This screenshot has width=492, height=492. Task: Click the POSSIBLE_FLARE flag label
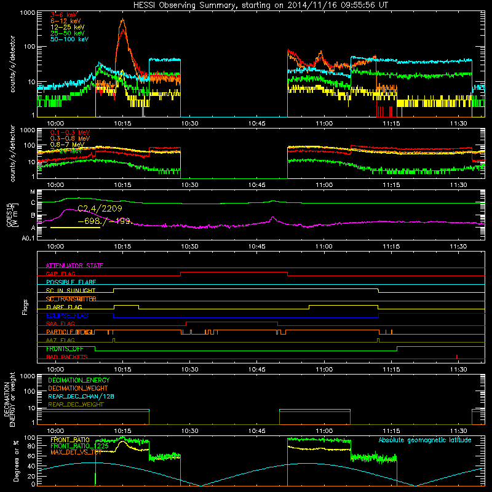click(x=71, y=282)
